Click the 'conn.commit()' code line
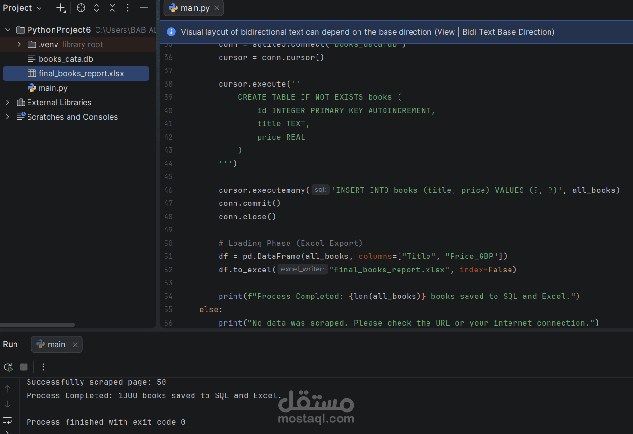This screenshot has width=633, height=434. click(x=249, y=203)
